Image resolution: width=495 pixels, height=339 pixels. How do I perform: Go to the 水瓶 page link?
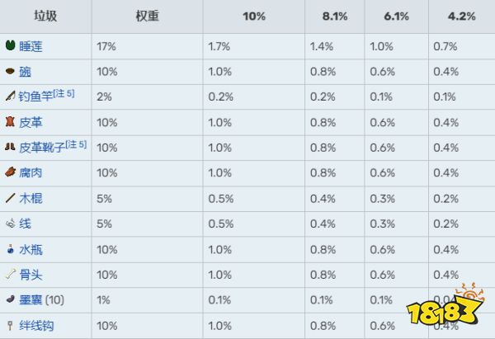click(x=31, y=249)
